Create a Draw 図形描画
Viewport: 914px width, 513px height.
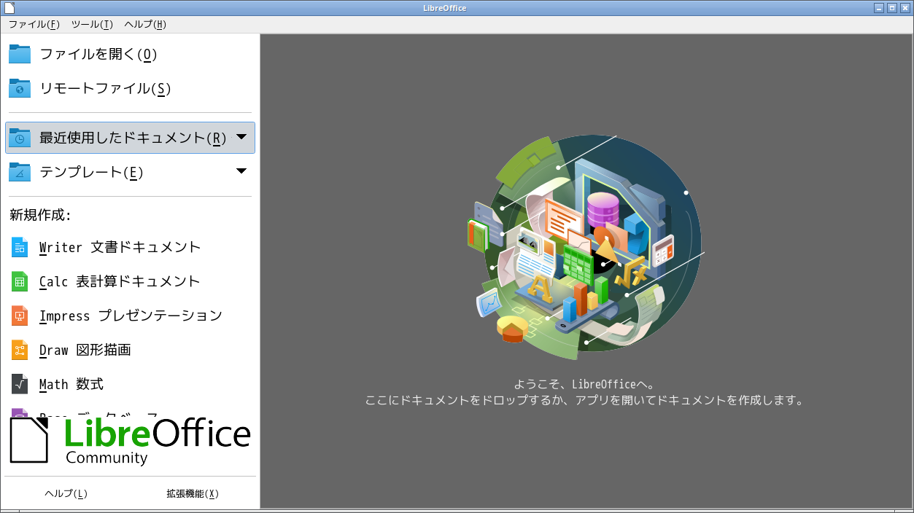coord(130,350)
